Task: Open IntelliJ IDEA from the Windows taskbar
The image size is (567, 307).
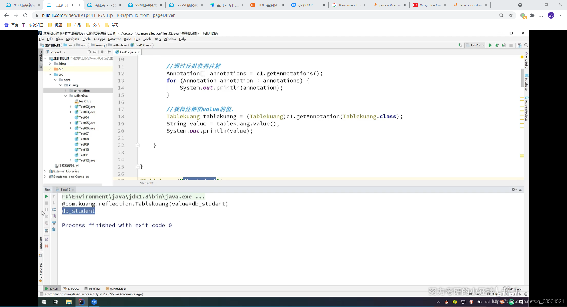Action: (81, 302)
